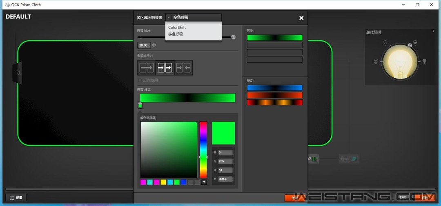
Task: Apply the red-orange striped preset gradient
Action: click(275, 102)
